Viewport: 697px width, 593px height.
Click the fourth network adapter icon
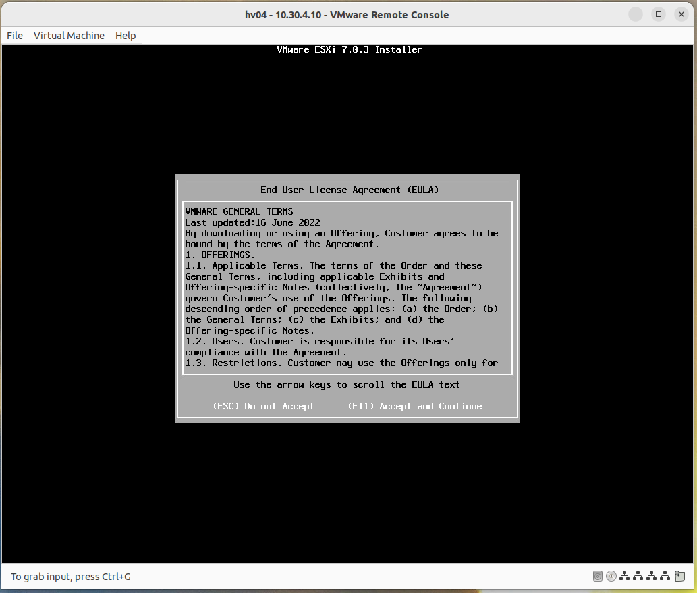pyautogui.click(x=665, y=576)
